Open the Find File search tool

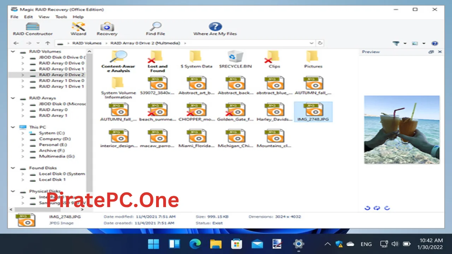tap(155, 29)
